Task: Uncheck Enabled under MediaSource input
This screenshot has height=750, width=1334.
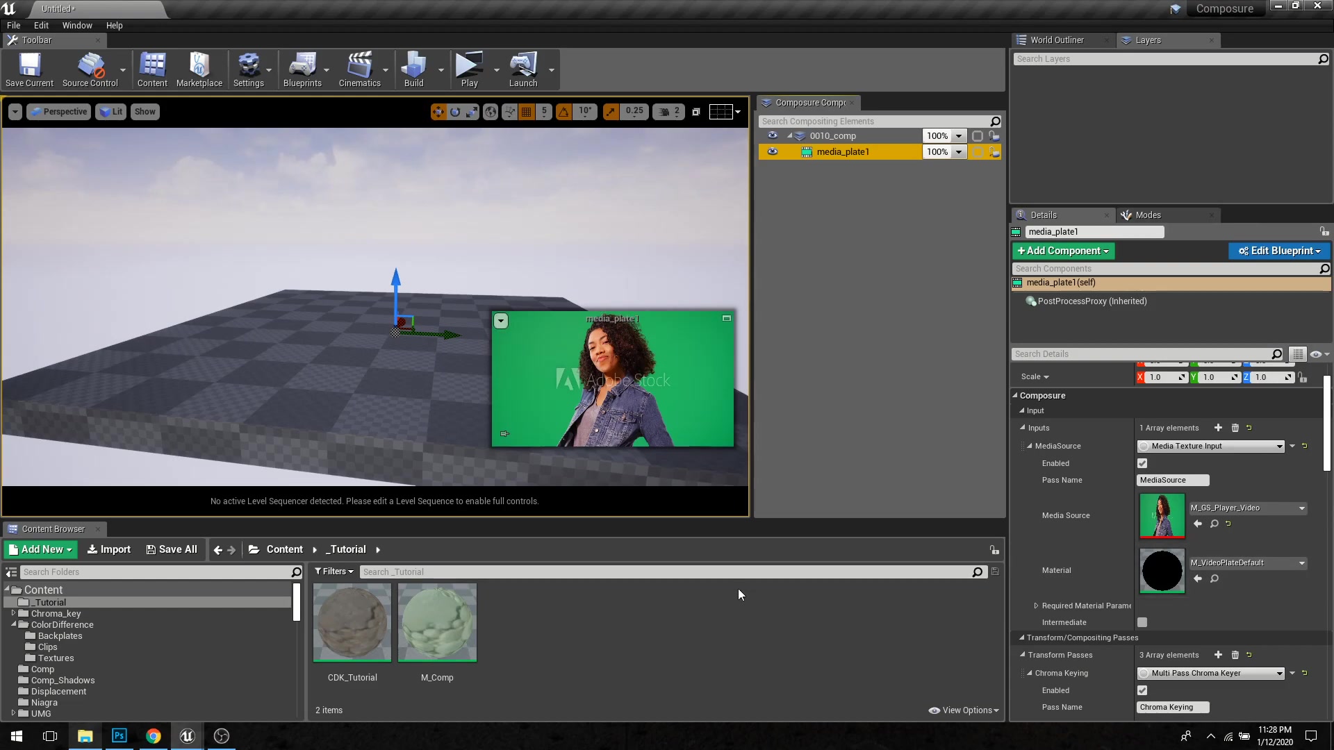Action: coord(1142,463)
